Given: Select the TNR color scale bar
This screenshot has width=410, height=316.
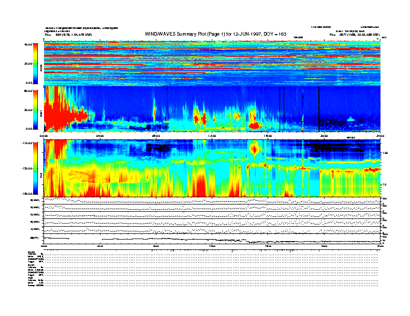Looking at the screenshot, I should point(35,168).
